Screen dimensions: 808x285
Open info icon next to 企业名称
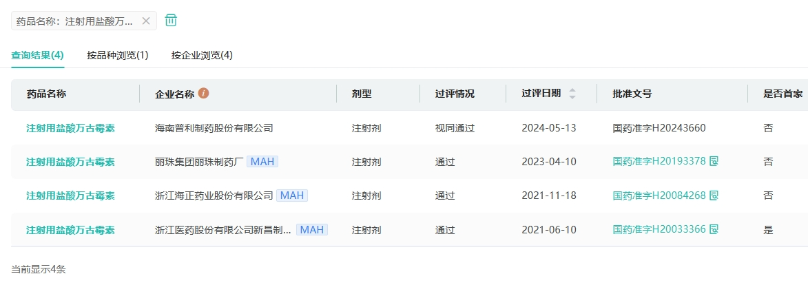coord(203,94)
